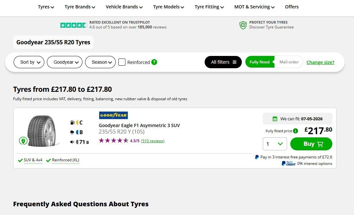This screenshot has height=215, width=354.
Task: Open the Vehicle Brands menu
Action: tap(124, 7)
